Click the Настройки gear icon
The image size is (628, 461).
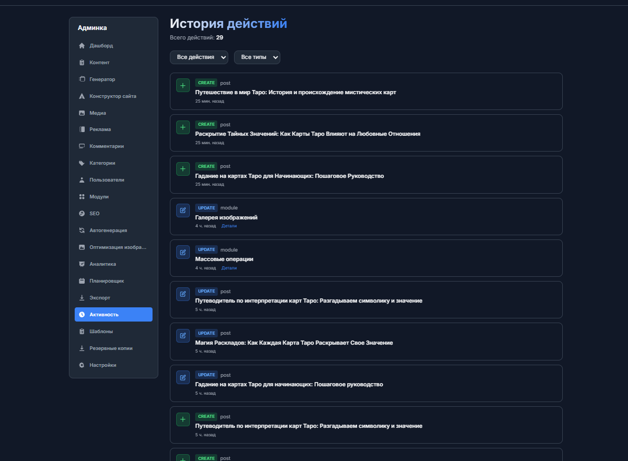point(82,365)
